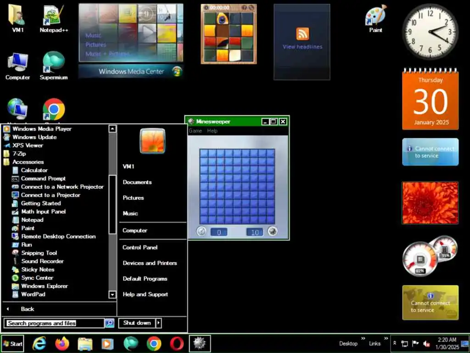Open Windows Media Player from the Start menu

click(x=38, y=129)
